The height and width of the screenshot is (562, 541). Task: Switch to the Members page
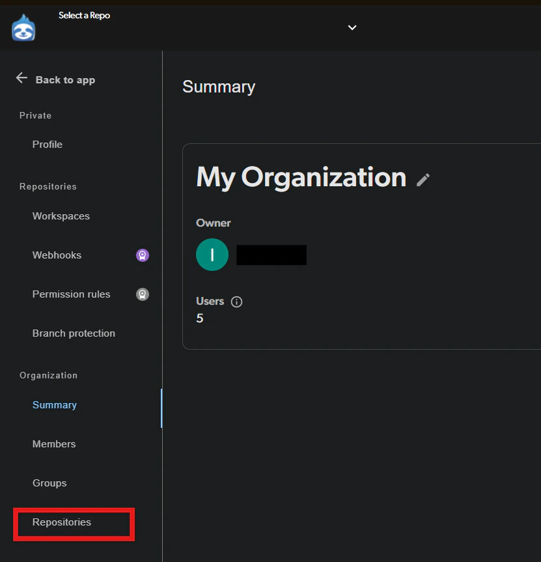click(54, 443)
